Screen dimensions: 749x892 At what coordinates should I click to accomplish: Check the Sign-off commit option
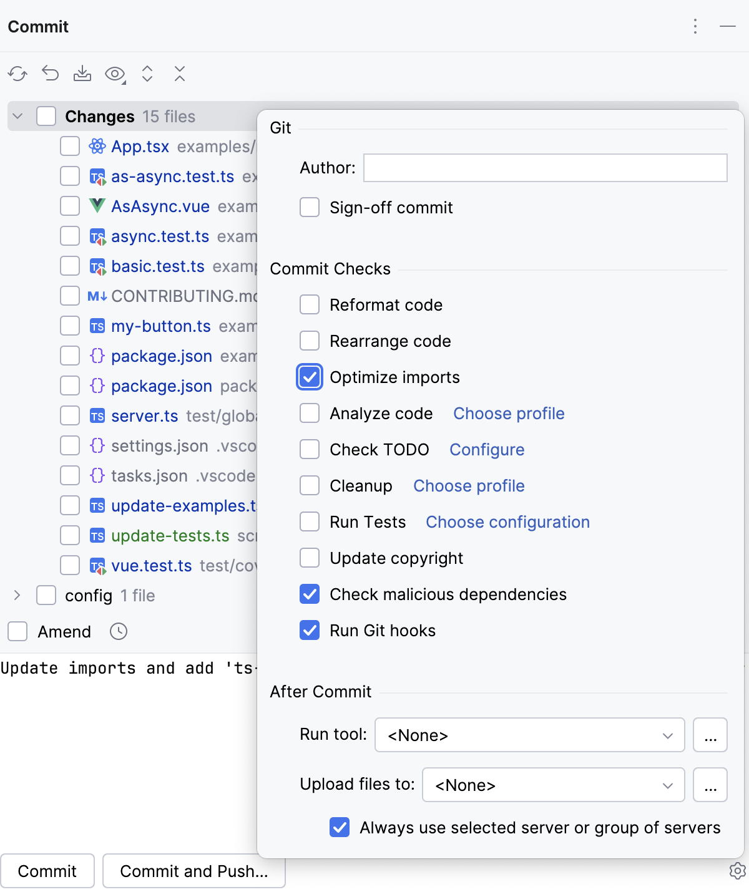pos(310,207)
